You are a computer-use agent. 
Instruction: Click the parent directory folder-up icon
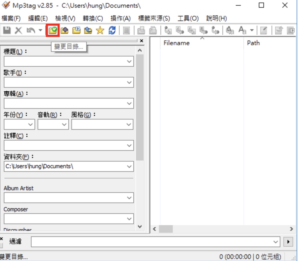[88, 30]
